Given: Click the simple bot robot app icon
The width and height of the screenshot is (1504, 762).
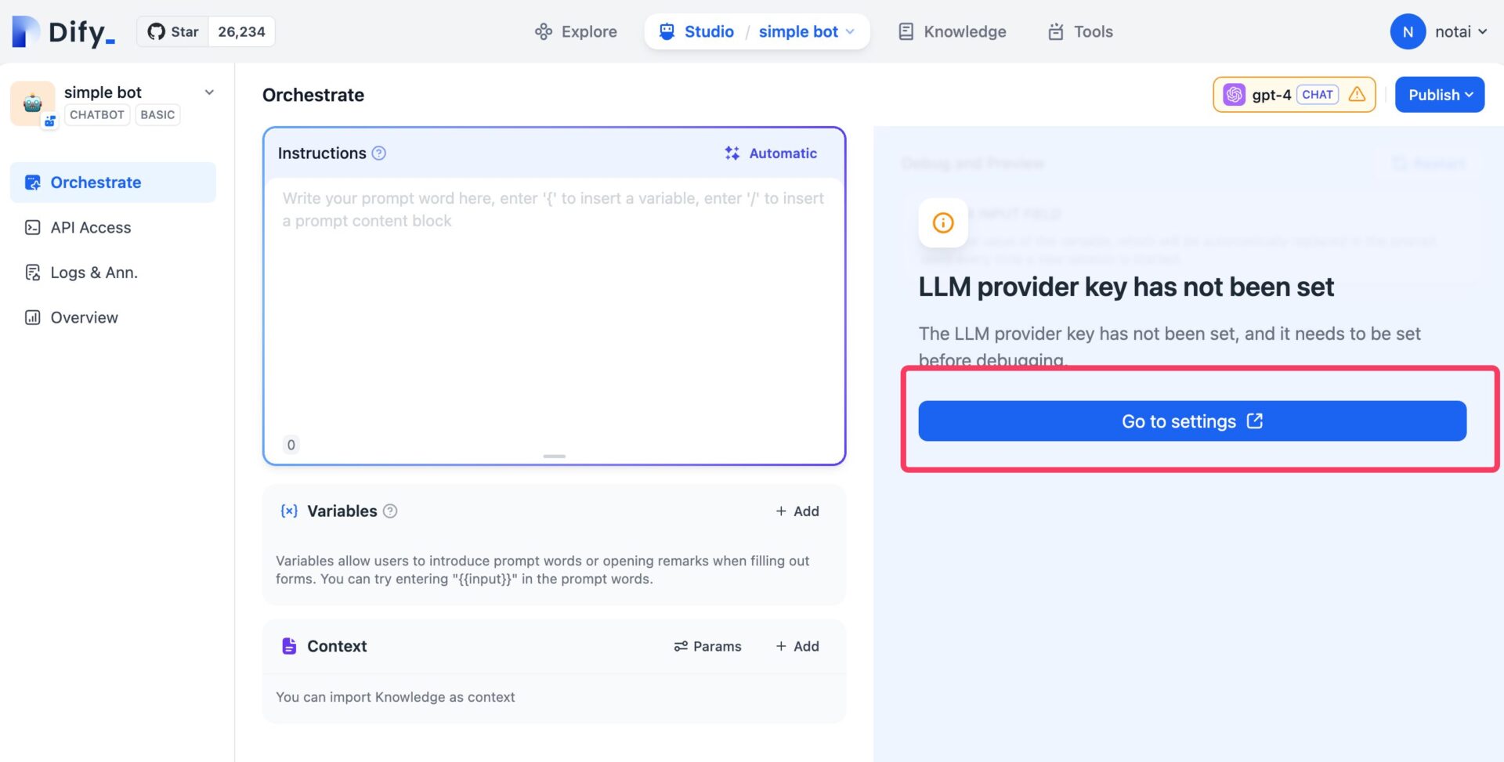Looking at the screenshot, I should tap(32, 103).
